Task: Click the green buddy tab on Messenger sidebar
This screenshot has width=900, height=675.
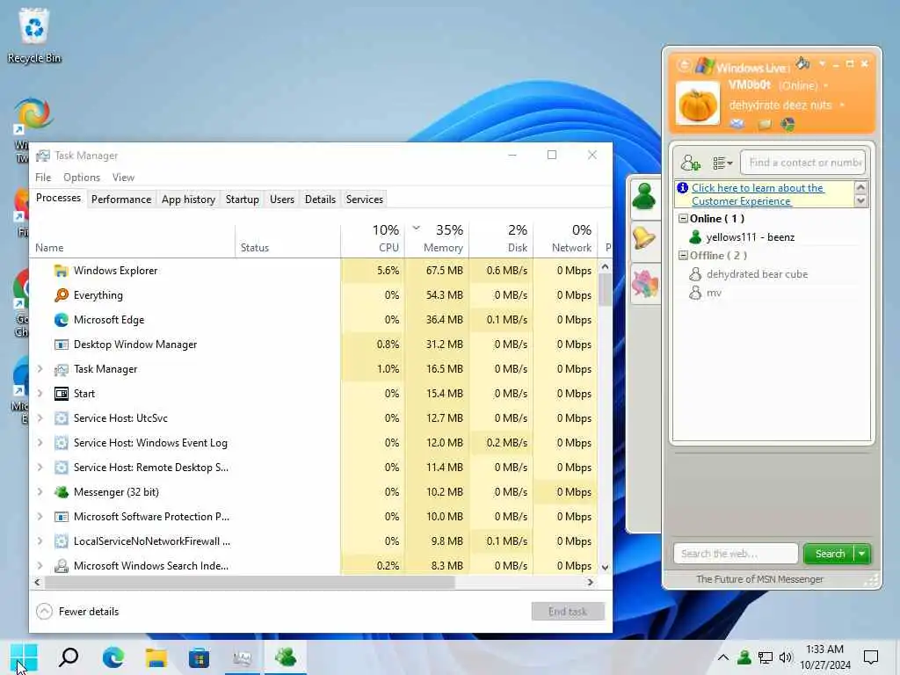Action: [644, 196]
